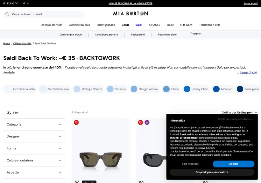Click purple crown badge on second product
Viewport: 261px width, 183px height.
147,122
